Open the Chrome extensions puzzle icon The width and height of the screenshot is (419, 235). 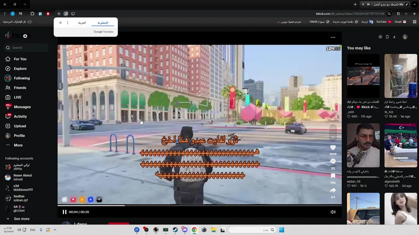point(32,14)
